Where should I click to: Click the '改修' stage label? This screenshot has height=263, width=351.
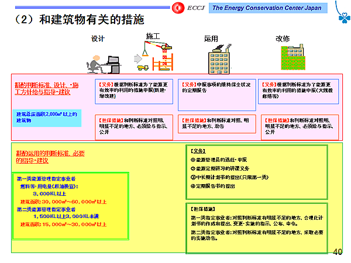tap(283, 39)
